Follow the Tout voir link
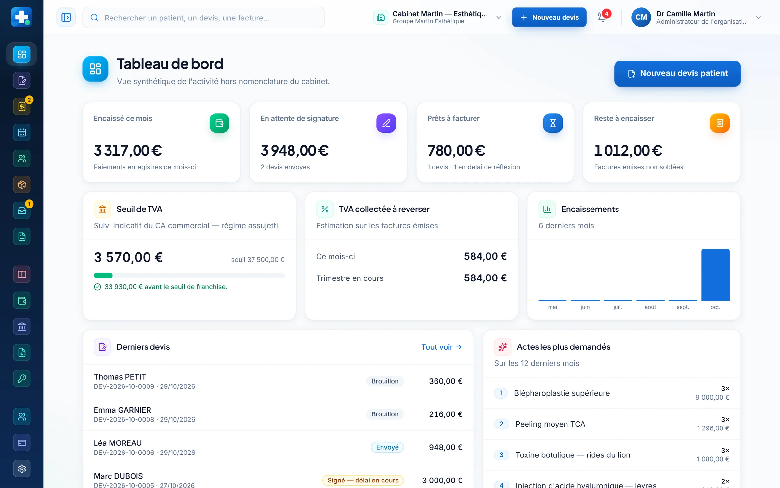 pos(442,347)
